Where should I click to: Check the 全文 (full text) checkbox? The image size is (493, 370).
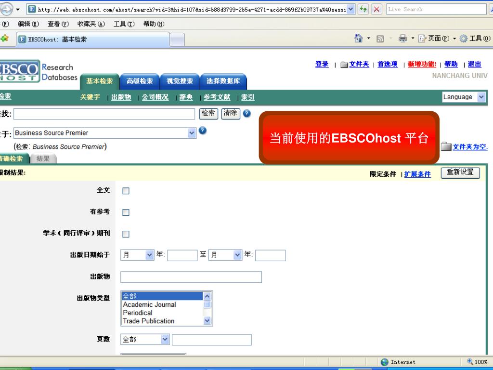click(x=126, y=191)
